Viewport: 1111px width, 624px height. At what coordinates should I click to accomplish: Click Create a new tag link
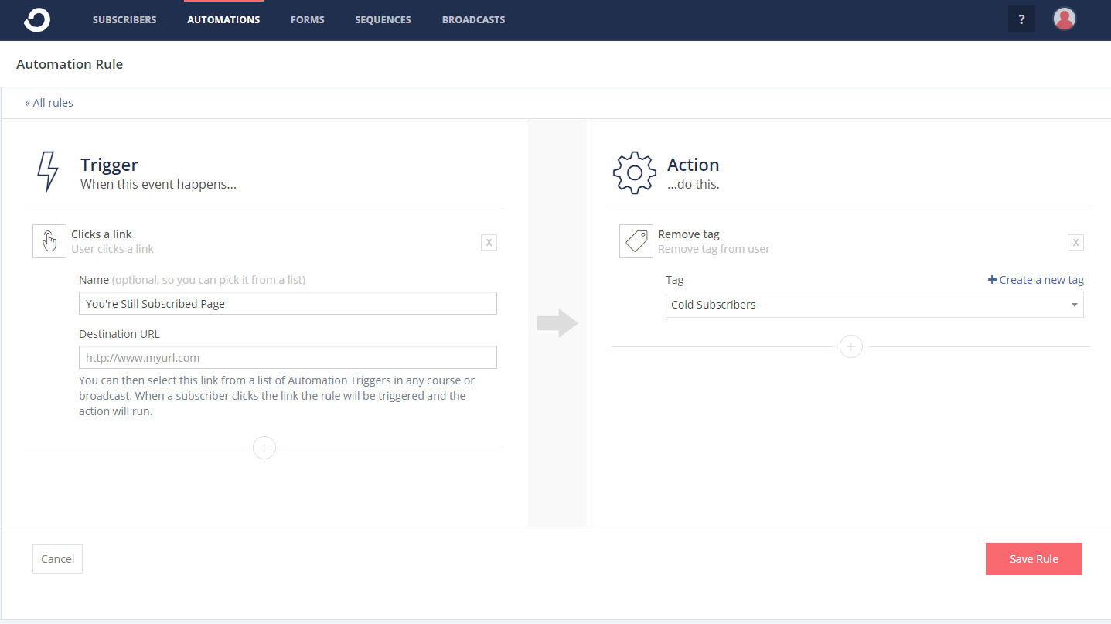coord(1036,280)
